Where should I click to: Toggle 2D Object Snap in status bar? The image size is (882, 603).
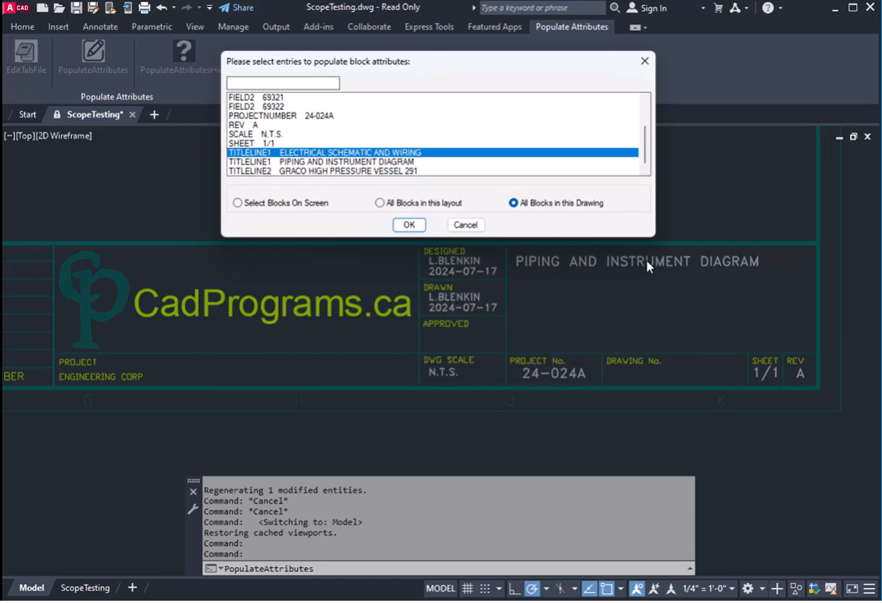(606, 589)
